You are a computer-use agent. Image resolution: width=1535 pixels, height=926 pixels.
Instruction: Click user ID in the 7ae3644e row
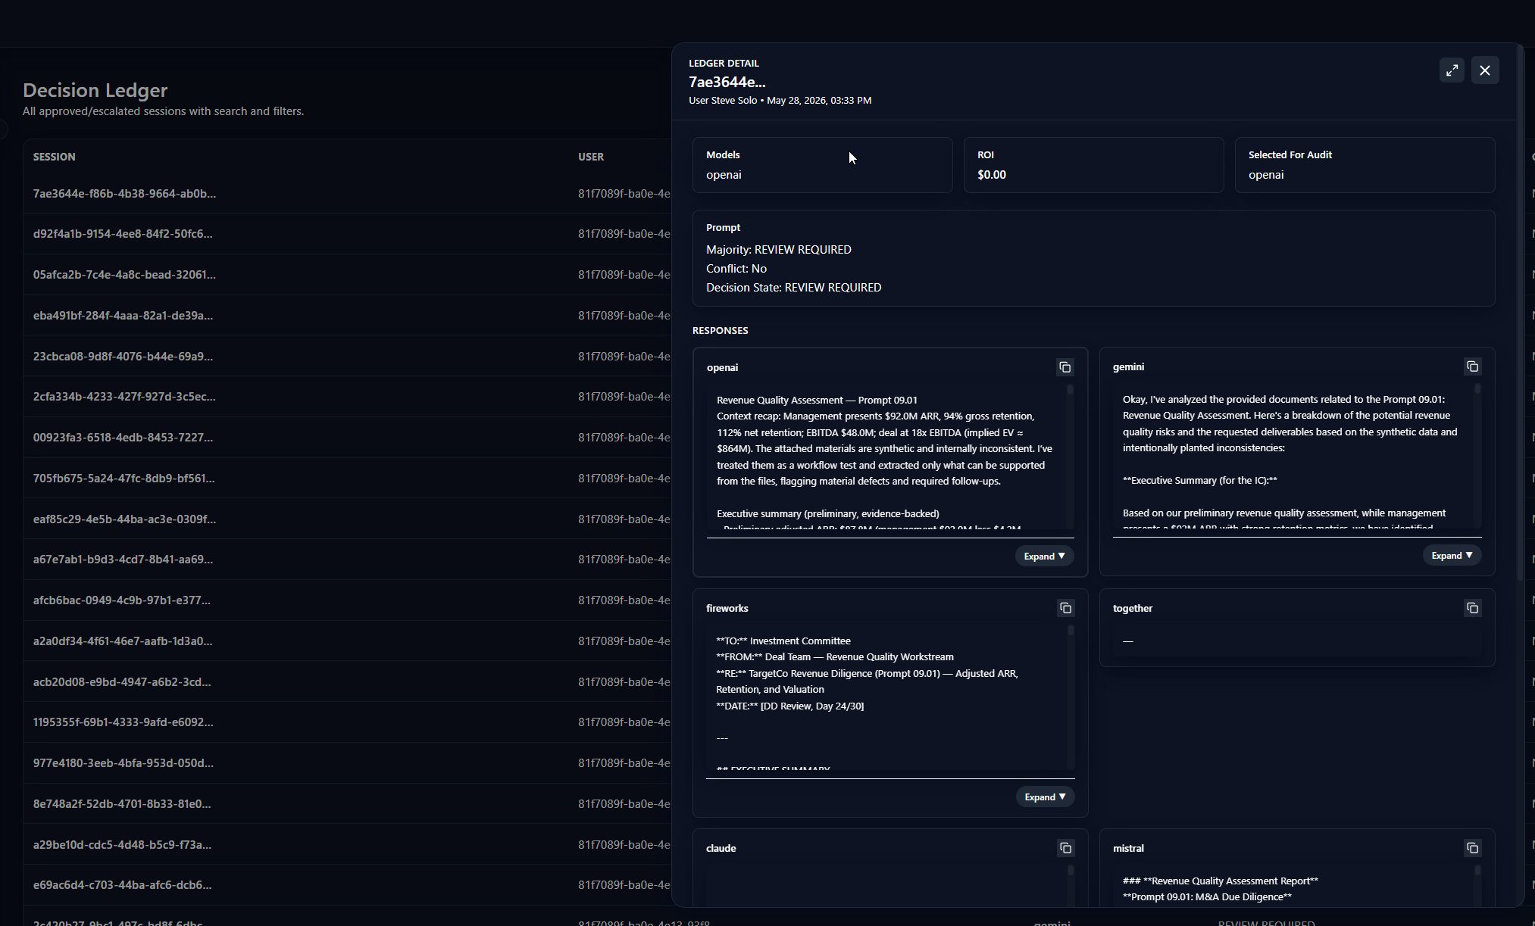click(624, 194)
